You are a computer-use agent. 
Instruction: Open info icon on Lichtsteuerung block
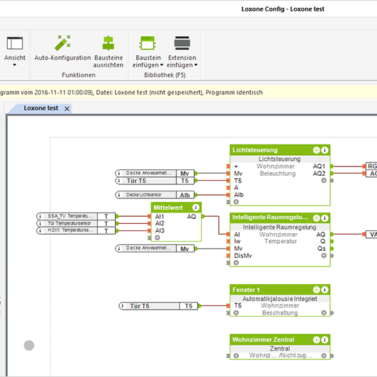point(325,150)
